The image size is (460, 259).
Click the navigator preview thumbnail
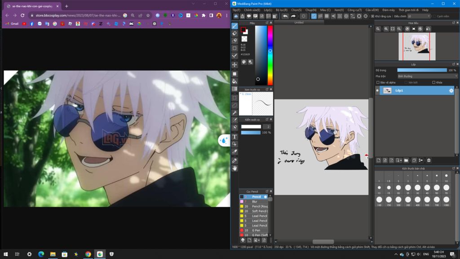pyautogui.click(x=417, y=47)
